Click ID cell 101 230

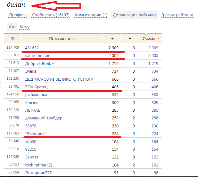[12, 78]
